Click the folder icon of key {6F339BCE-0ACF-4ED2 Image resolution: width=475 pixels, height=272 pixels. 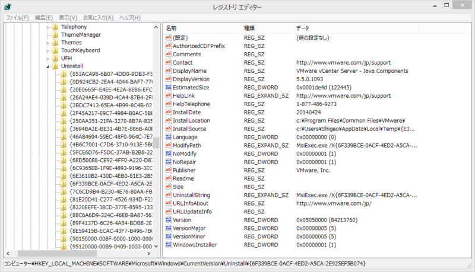(x=64, y=184)
